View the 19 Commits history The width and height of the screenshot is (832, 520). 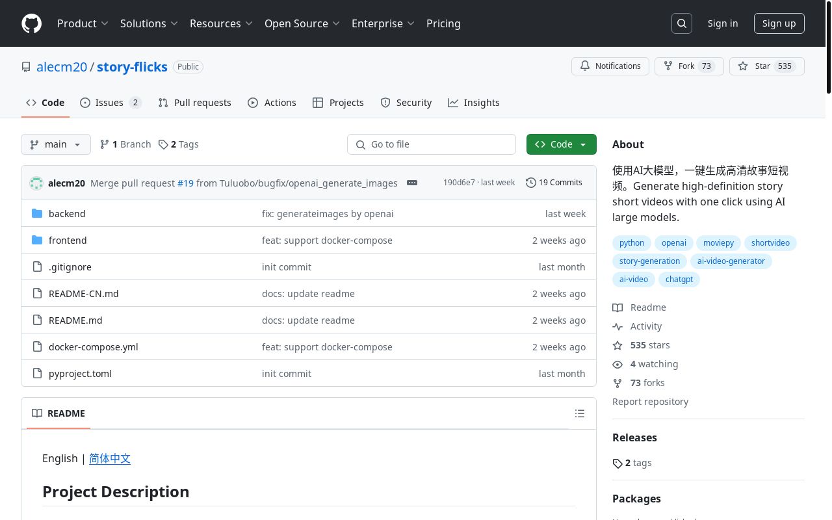pos(554,183)
